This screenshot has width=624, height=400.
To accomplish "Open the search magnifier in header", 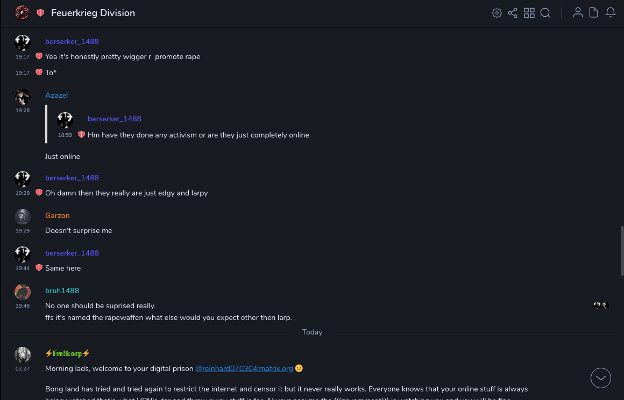I will pos(545,13).
